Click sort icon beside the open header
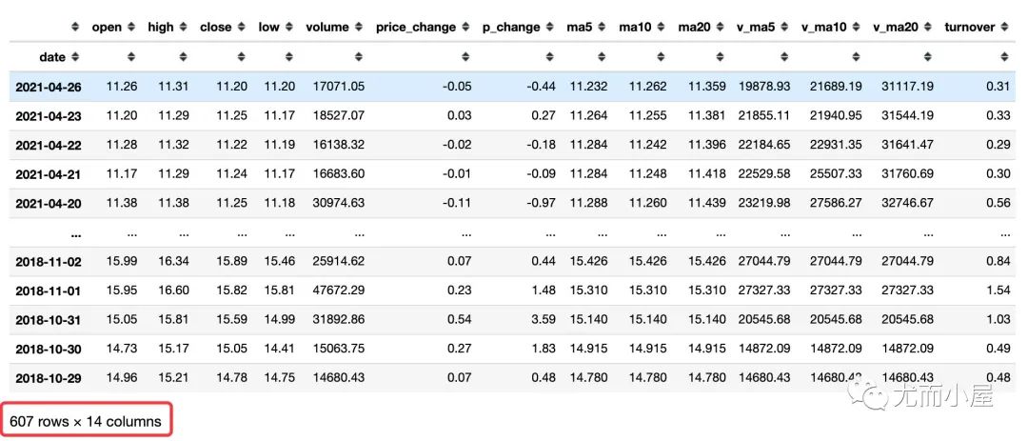The image size is (1028, 441). point(131,27)
